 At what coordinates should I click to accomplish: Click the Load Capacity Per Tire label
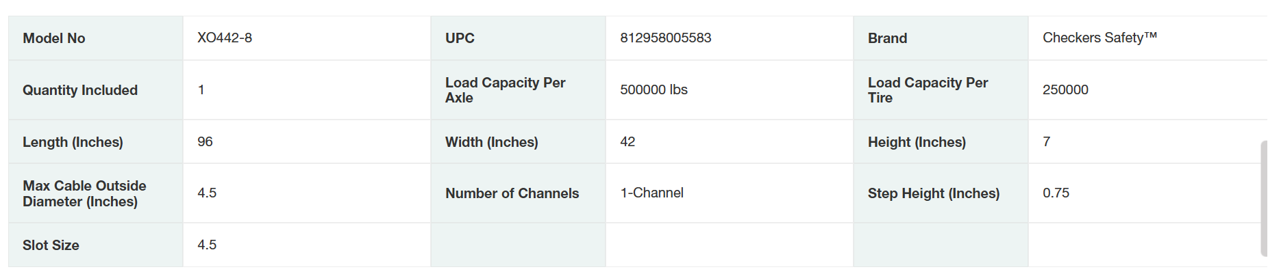928,90
